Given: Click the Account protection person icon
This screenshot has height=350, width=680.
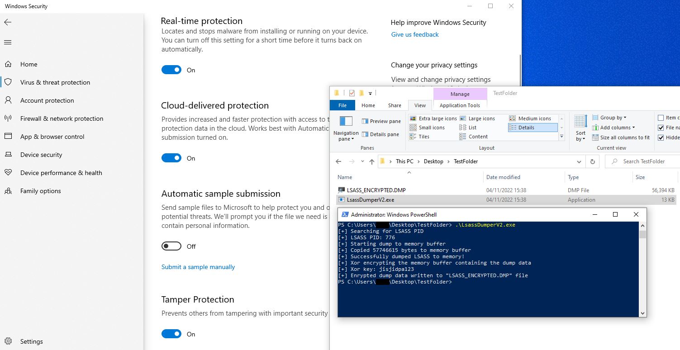Looking at the screenshot, I should tap(8, 100).
